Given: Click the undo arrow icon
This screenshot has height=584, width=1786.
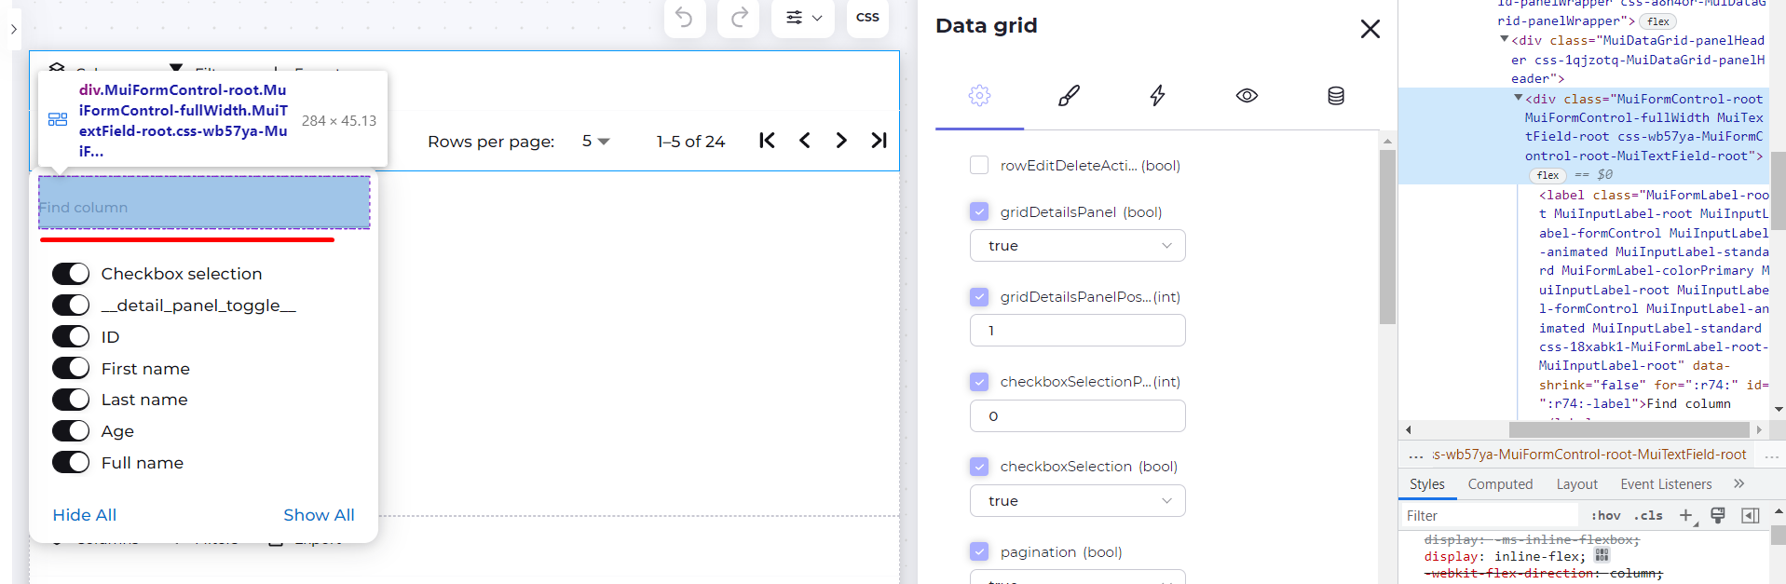Looking at the screenshot, I should [x=684, y=17].
